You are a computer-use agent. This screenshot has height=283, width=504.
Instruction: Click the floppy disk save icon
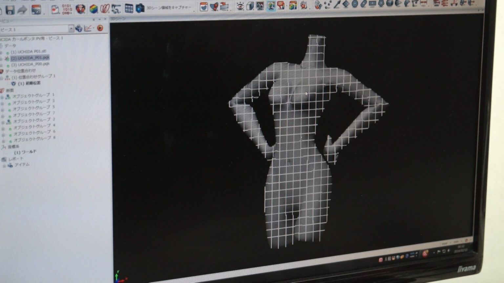[10, 10]
